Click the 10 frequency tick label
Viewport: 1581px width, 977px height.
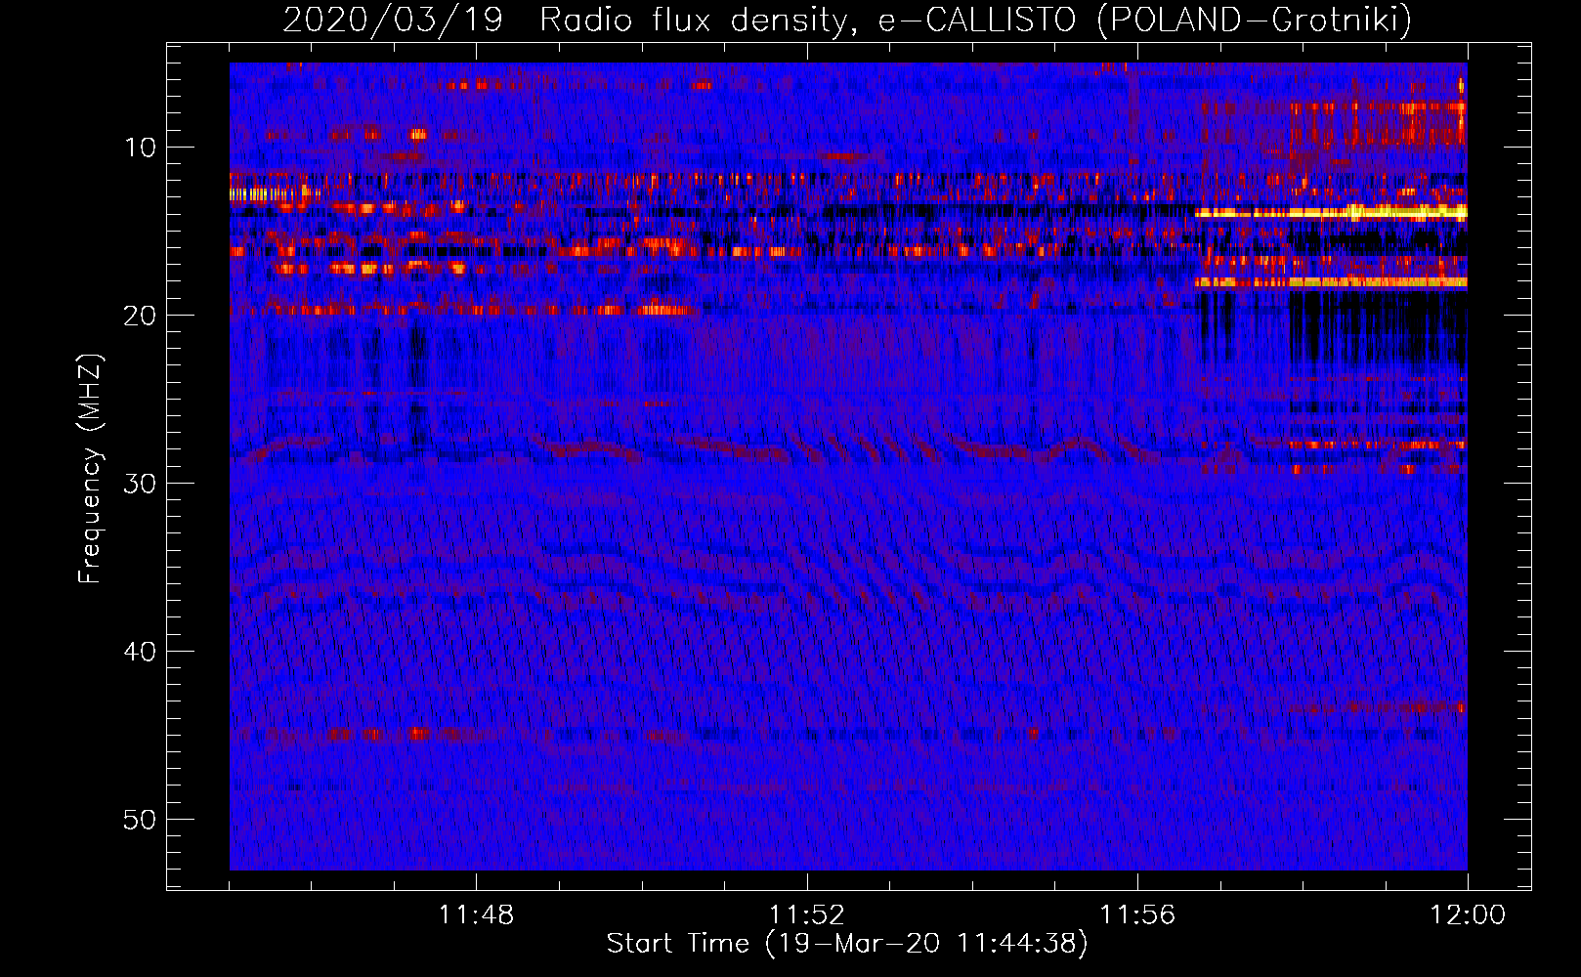pyautogui.click(x=141, y=148)
